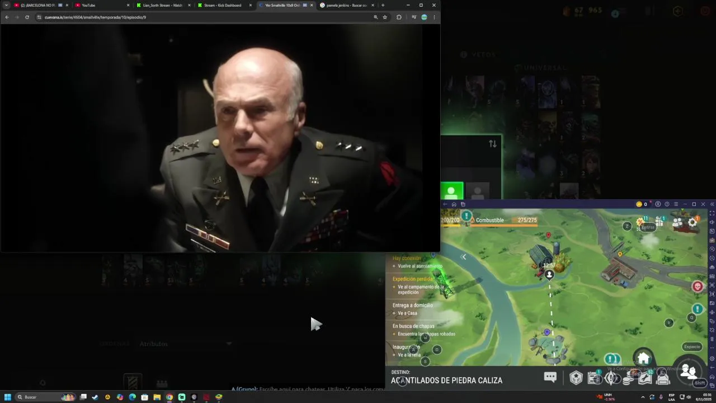Select Encuentra las chapas robadas quest
Screen dimensions: 716x403
click(426, 334)
